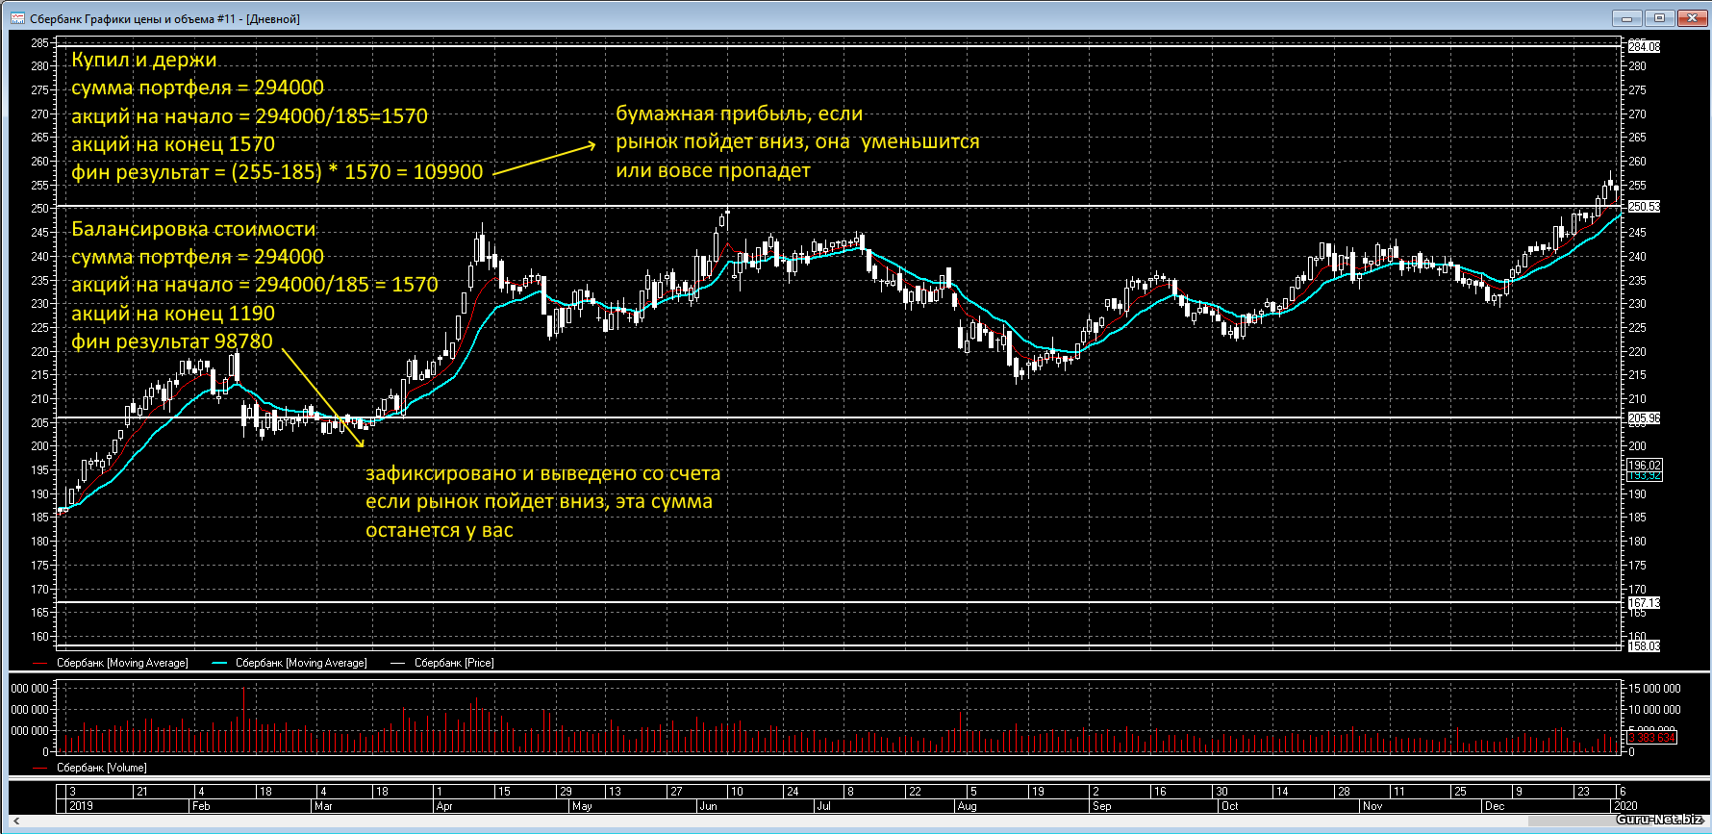Click the Dec month label on the time axis
The height and width of the screenshot is (834, 1712).
(x=1495, y=806)
